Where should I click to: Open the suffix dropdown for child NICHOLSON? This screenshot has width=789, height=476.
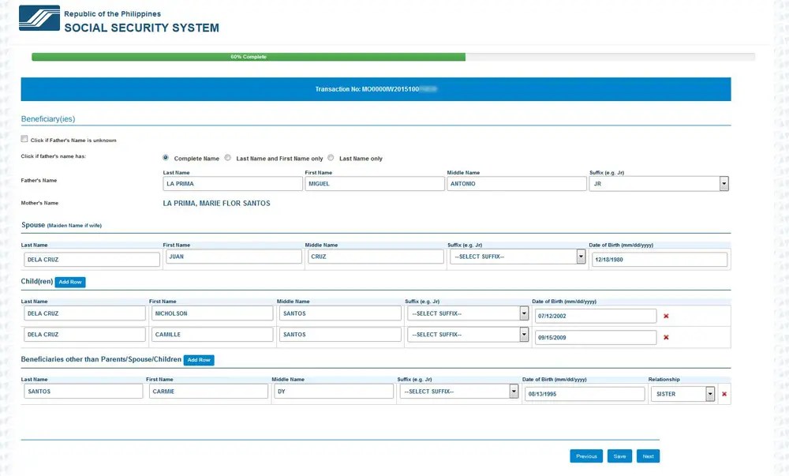point(468,313)
